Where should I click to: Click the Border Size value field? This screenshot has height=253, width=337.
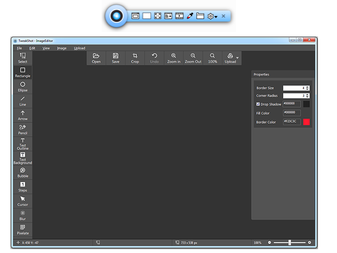click(x=294, y=88)
